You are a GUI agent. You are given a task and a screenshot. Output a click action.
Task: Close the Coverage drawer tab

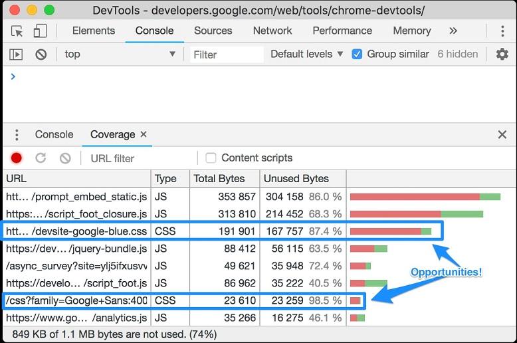tap(143, 134)
